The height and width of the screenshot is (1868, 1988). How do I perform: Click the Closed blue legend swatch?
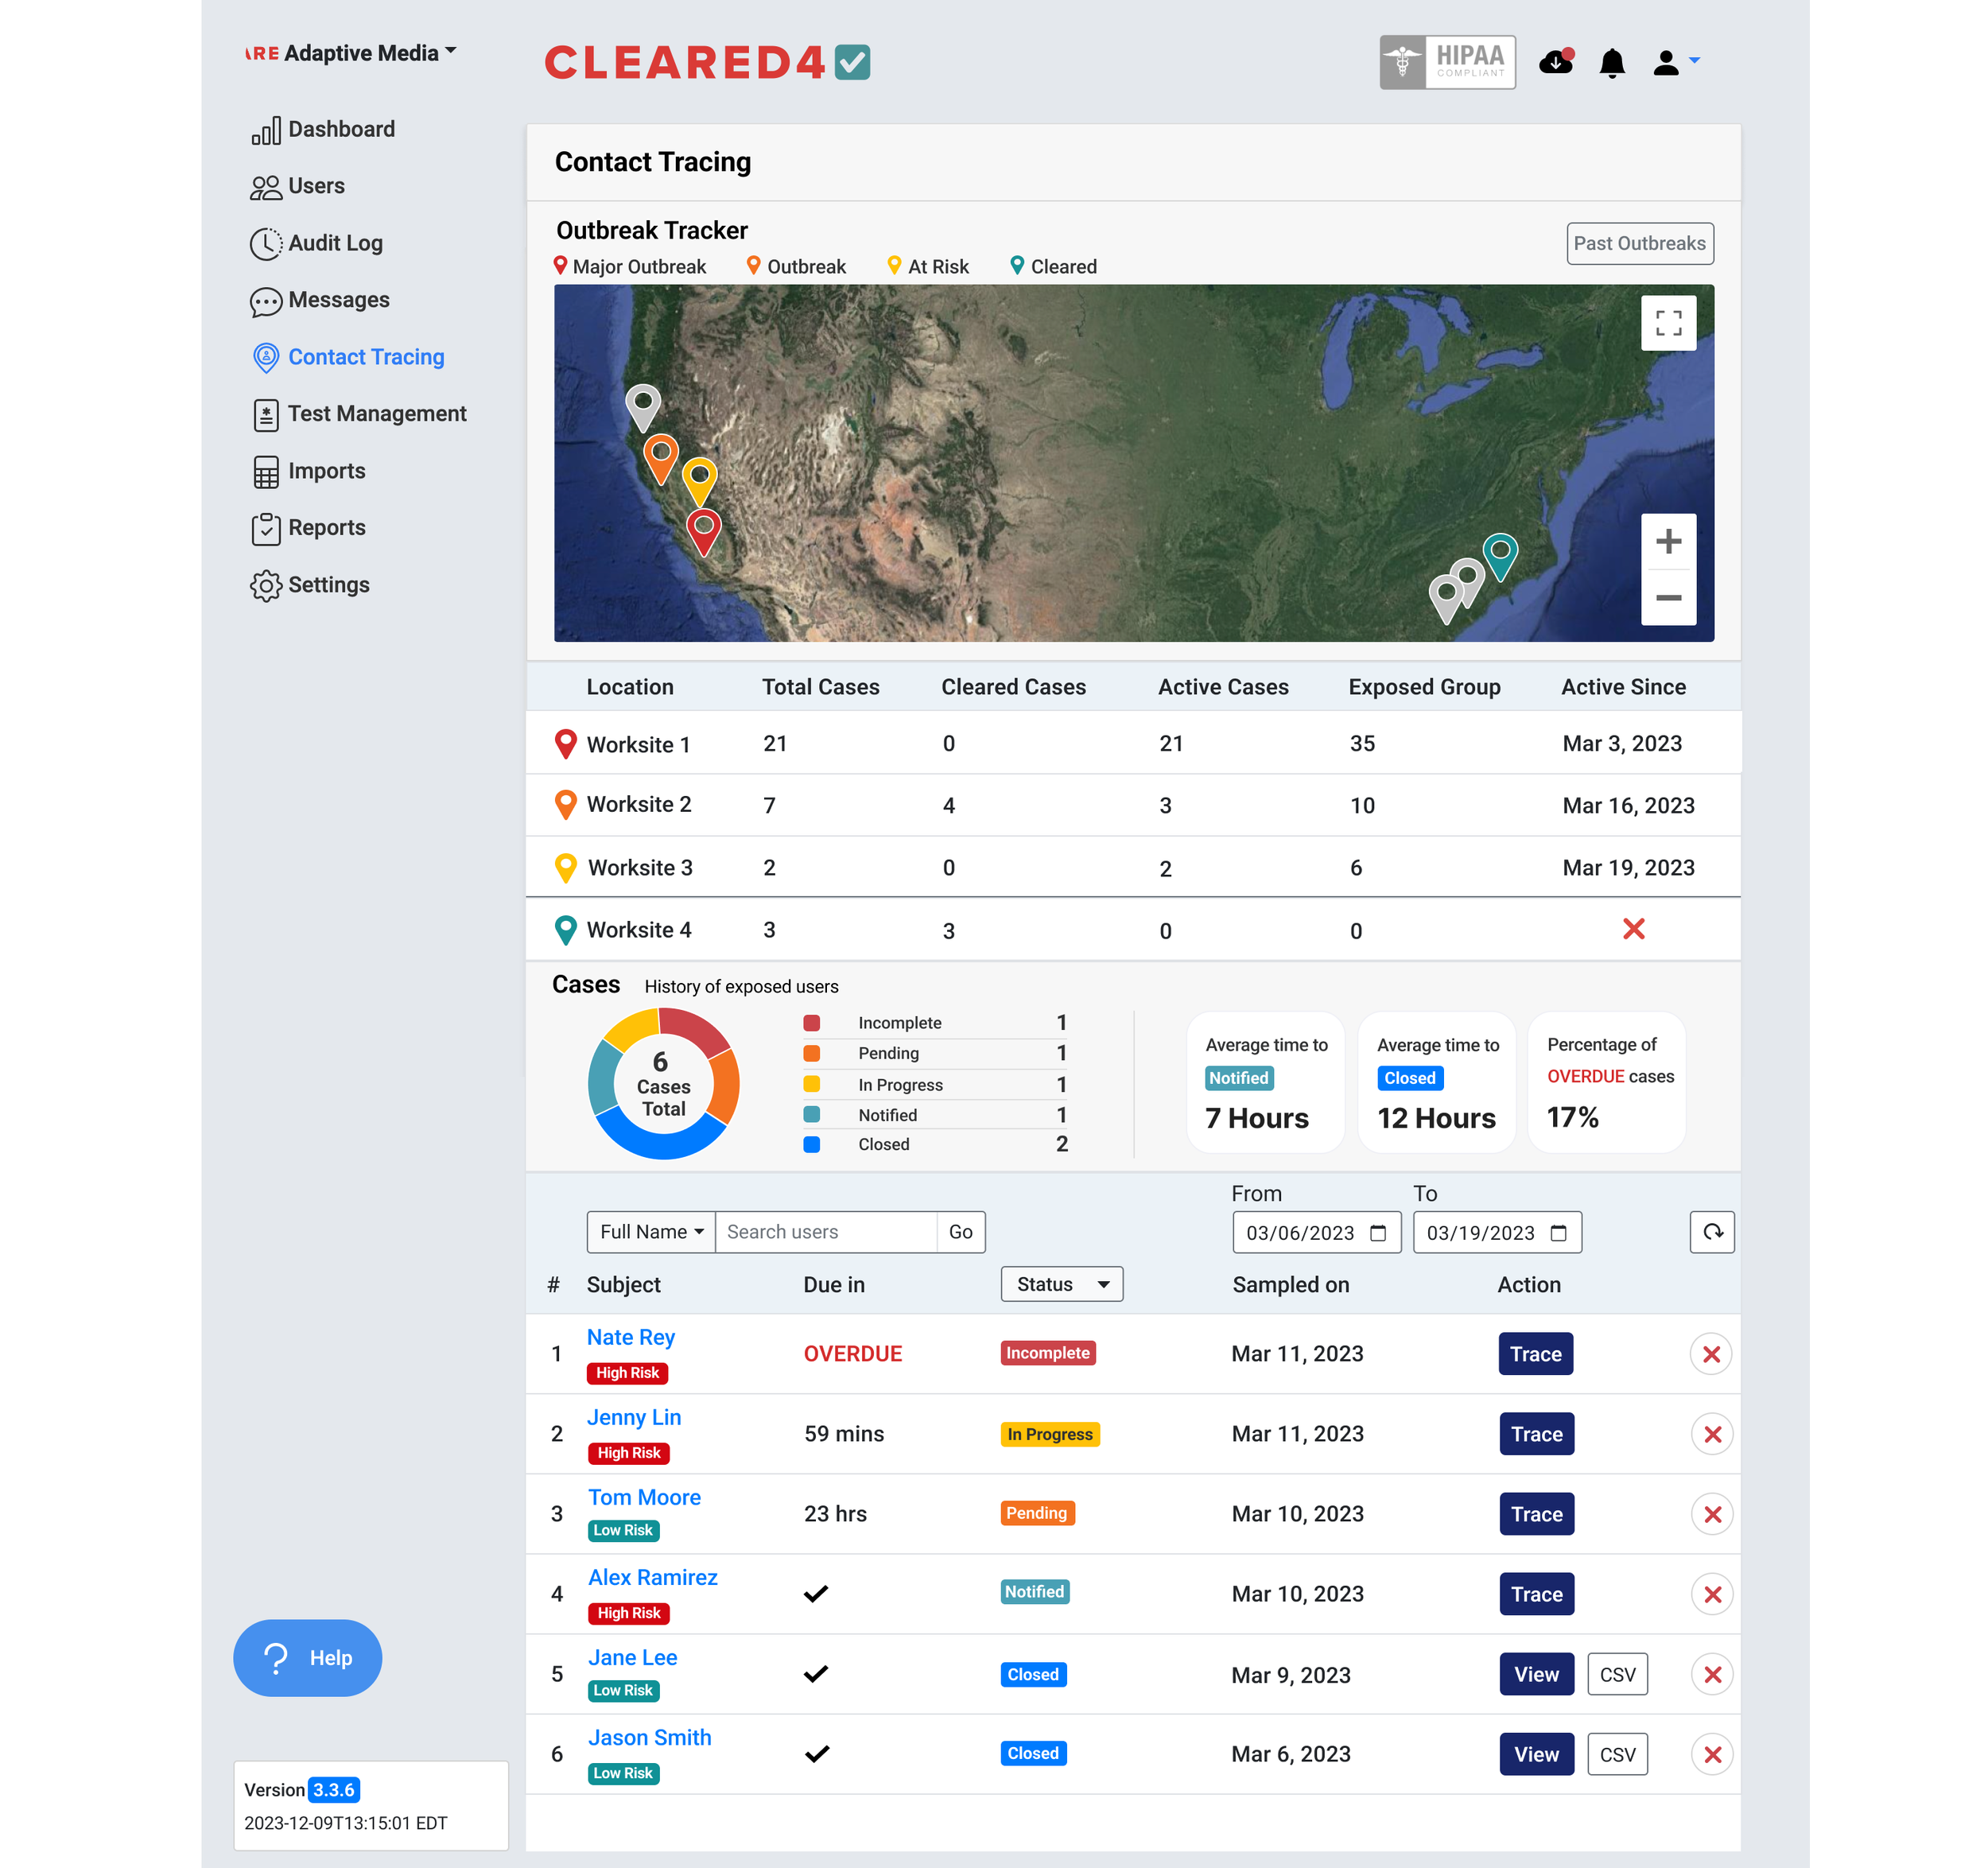(x=812, y=1144)
